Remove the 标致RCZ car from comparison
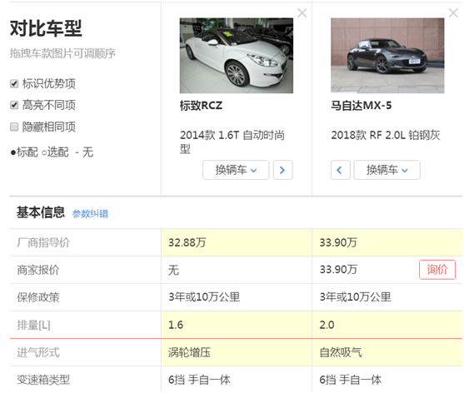This screenshot has width=464, height=393. pos(302,13)
